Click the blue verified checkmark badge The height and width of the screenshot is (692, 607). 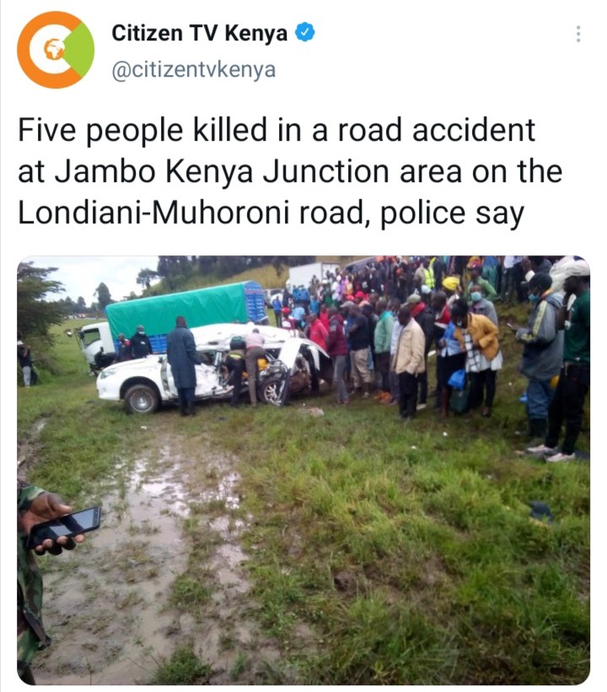304,33
